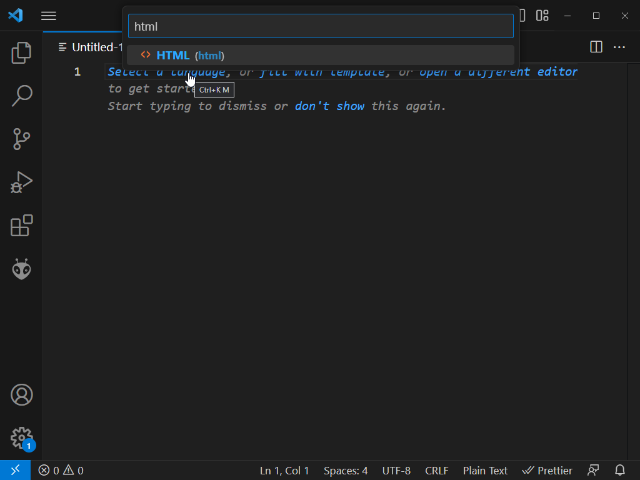Open the Customize Layout icon

[542, 16]
